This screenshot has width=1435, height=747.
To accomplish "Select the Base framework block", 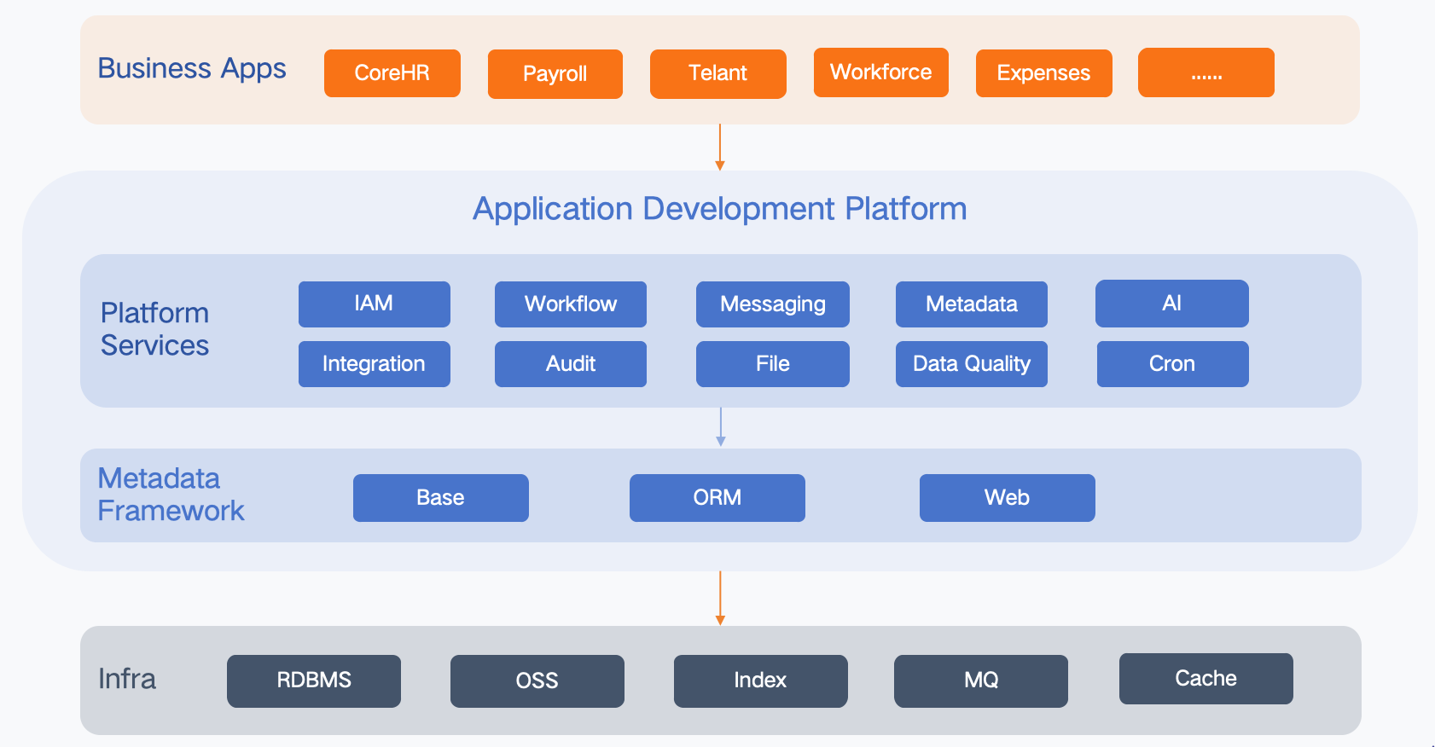I will coord(440,498).
